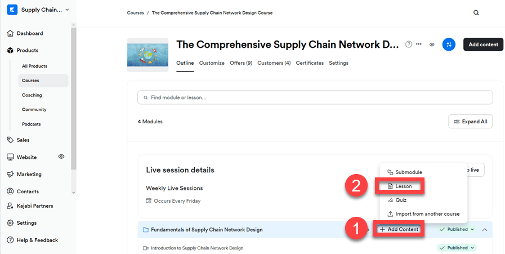
Task: Click the Expand All button
Action: point(471,122)
